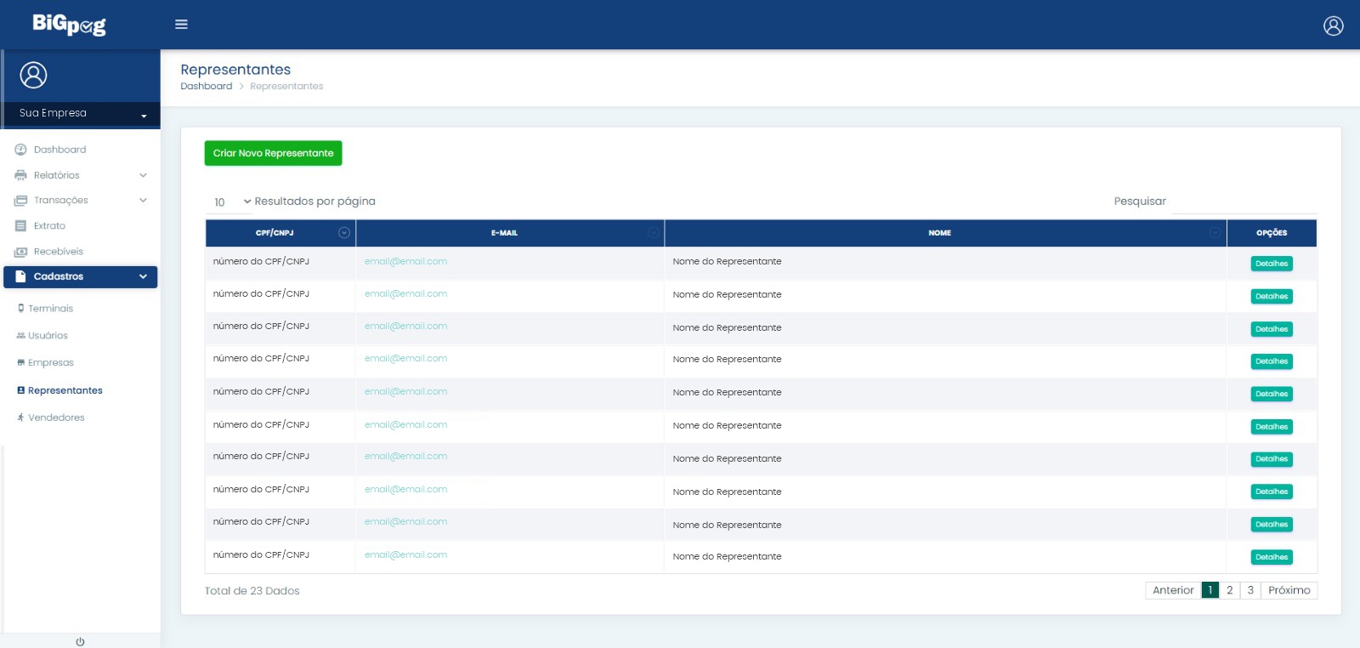Click the Próximo pagination button
1360x648 pixels.
click(1289, 590)
